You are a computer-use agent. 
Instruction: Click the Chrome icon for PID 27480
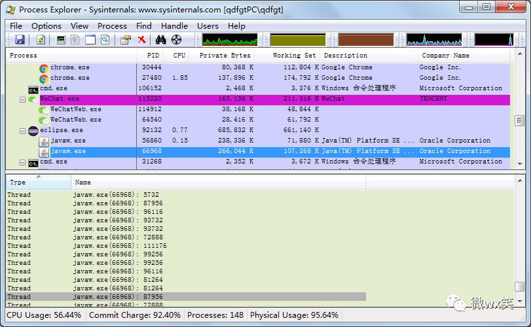[x=44, y=78]
